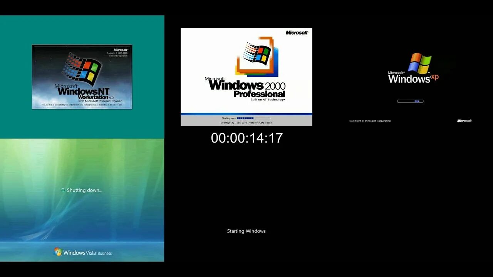
Task: Click 'with Microsoft Internet Explorer' text
Action: tap(100, 101)
